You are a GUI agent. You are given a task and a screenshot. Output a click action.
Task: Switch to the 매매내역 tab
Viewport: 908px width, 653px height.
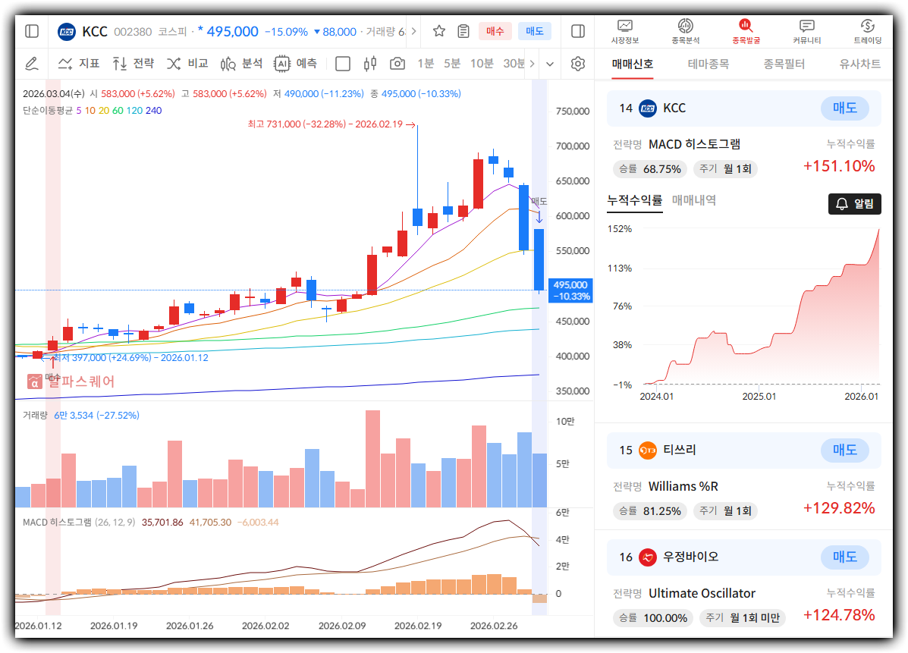(x=693, y=200)
